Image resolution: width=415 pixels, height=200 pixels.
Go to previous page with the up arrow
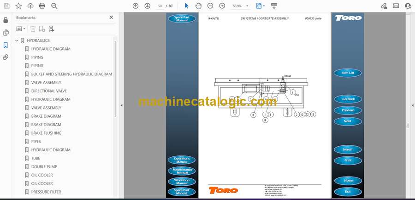click(136, 6)
